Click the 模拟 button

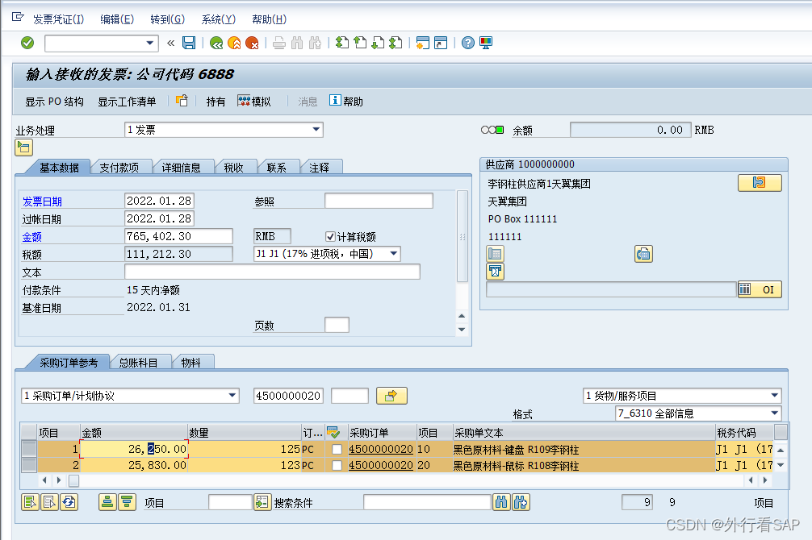pyautogui.click(x=254, y=102)
